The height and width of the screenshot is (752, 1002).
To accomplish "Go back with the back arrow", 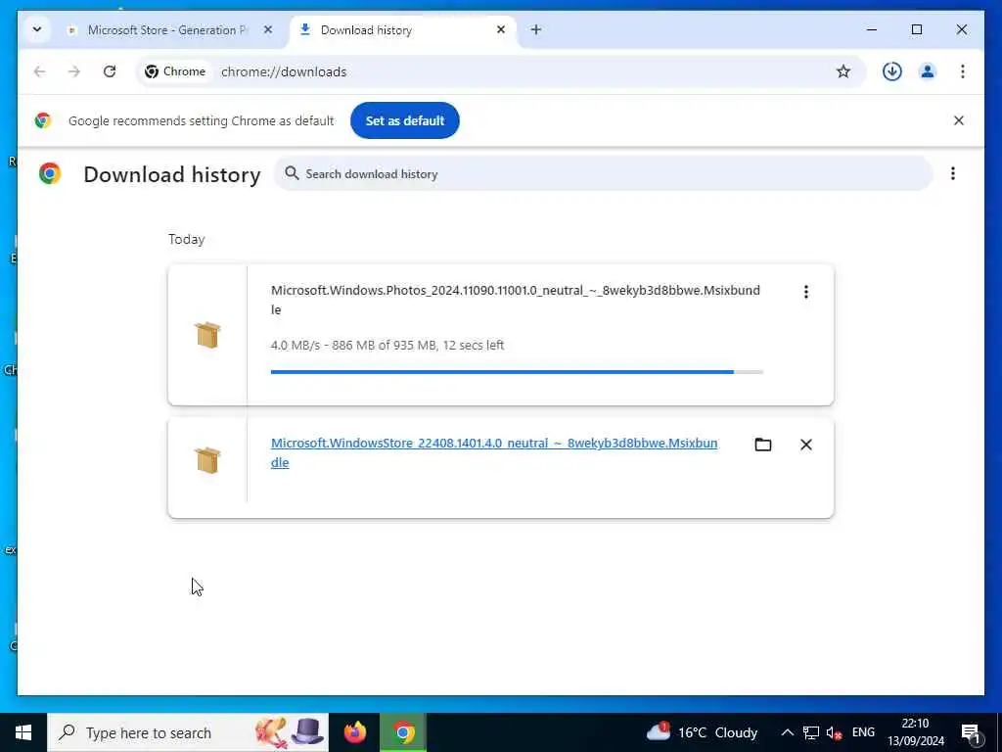I will pyautogui.click(x=39, y=71).
